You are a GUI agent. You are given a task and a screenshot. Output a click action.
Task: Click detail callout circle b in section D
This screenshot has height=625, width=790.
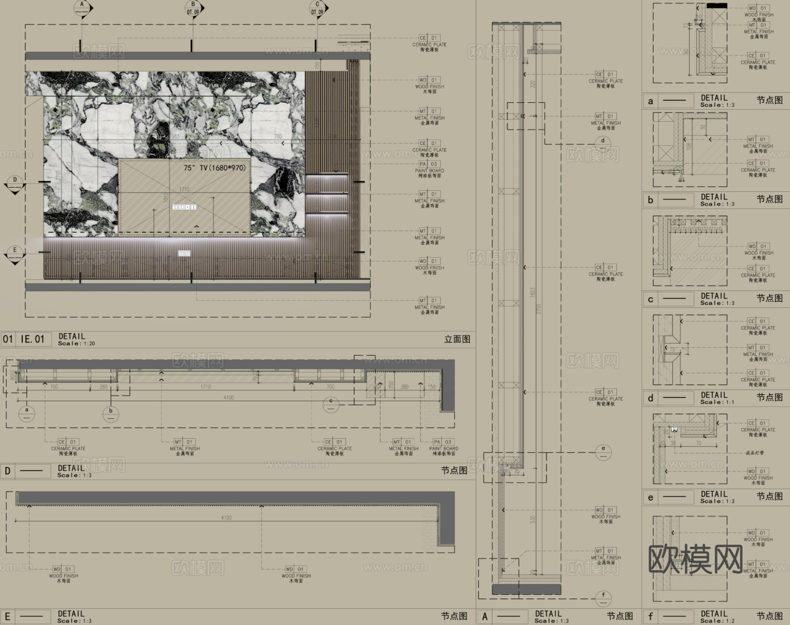(x=111, y=414)
